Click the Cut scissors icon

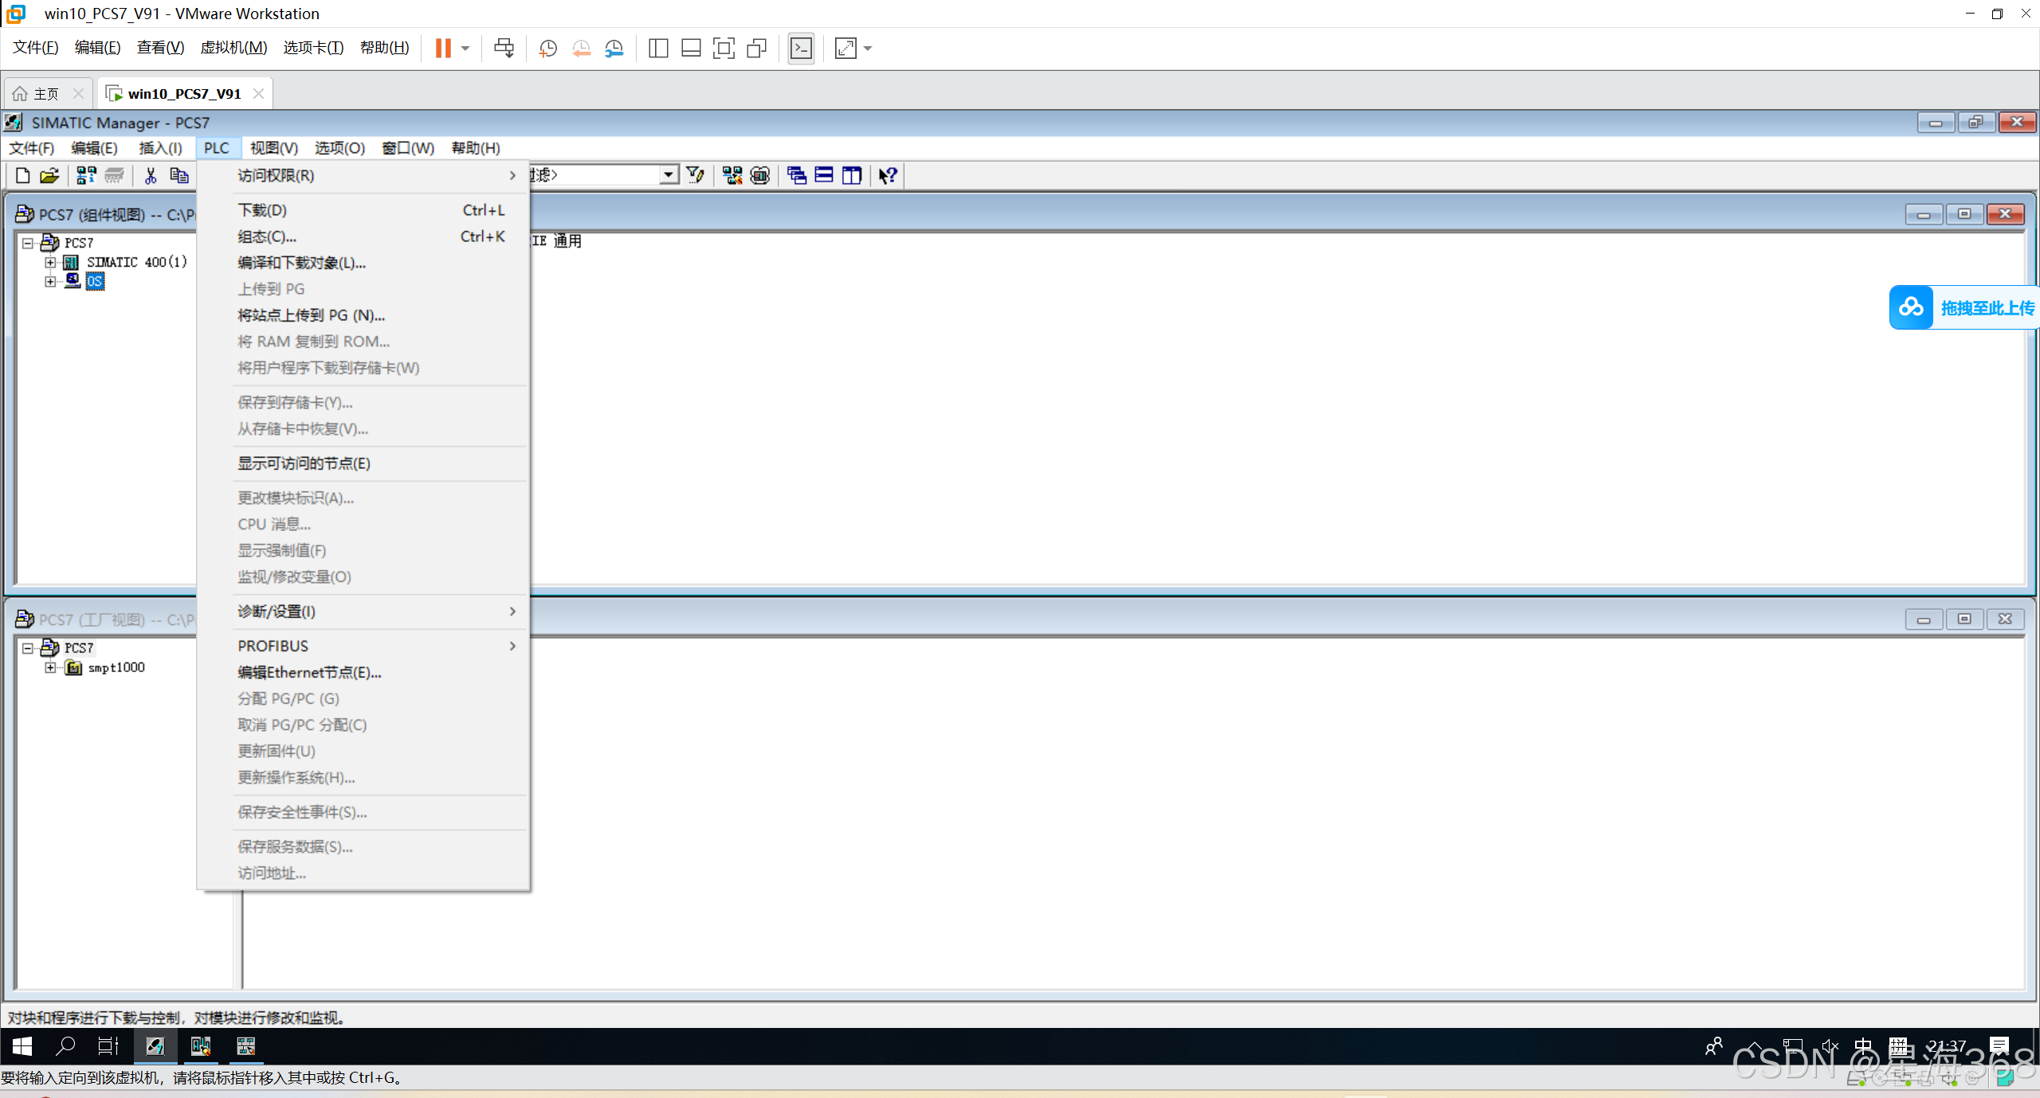pos(151,175)
